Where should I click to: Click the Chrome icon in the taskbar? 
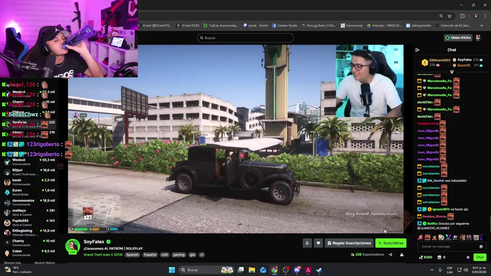tap(274, 270)
